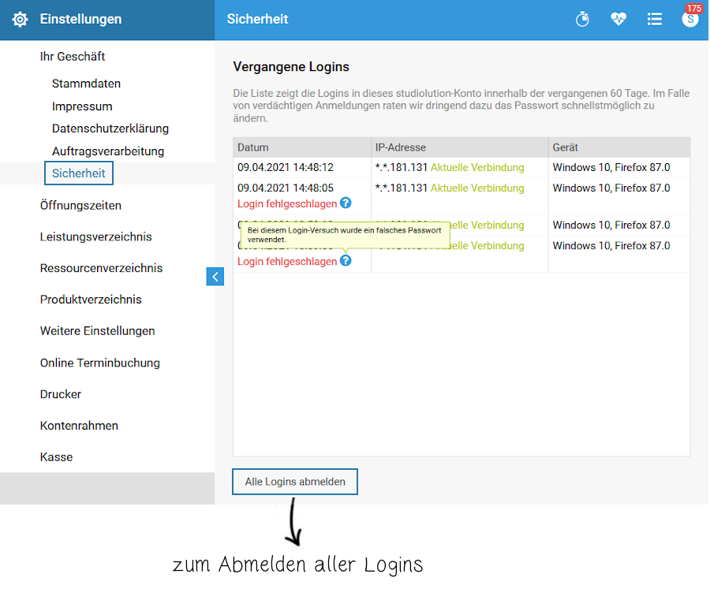This screenshot has height=596, width=710.
Task: Open the heartbeat activity icon
Action: click(618, 19)
